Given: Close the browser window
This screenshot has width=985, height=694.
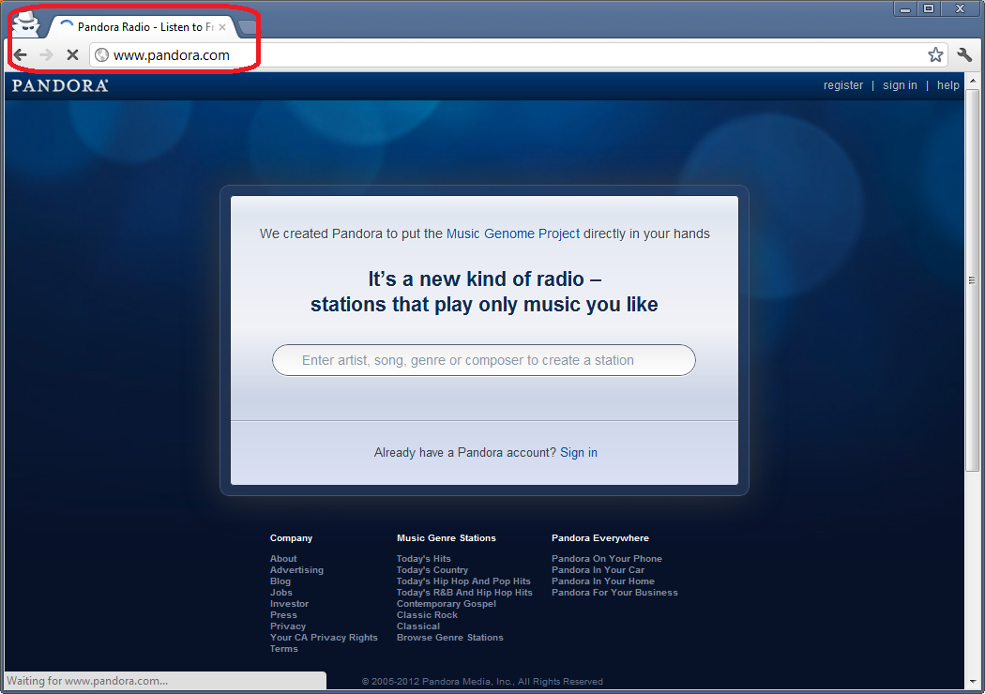Looking at the screenshot, I should click(960, 8).
